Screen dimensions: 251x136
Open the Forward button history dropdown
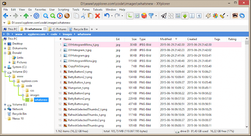[21, 16]
